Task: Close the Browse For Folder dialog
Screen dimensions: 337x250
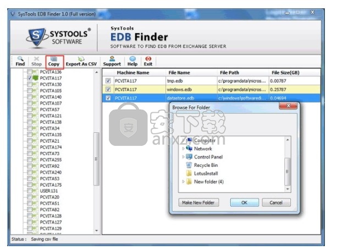Action: click(288, 106)
